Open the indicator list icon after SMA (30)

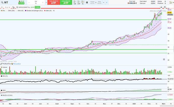54,11
